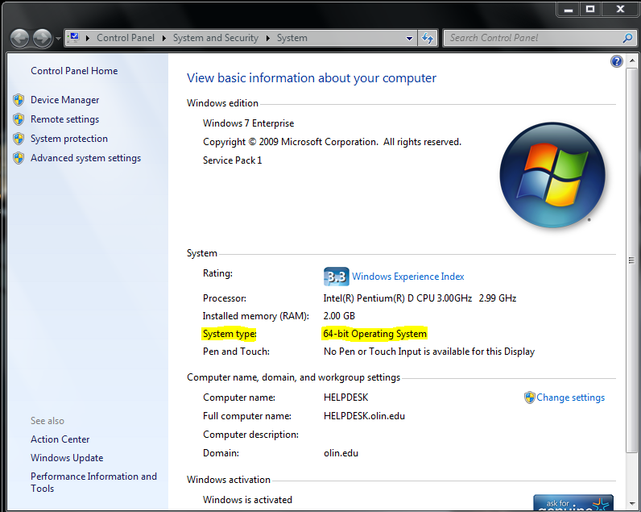This screenshot has height=512, width=641.
Task: Open Remote settings link
Action: [x=65, y=119]
